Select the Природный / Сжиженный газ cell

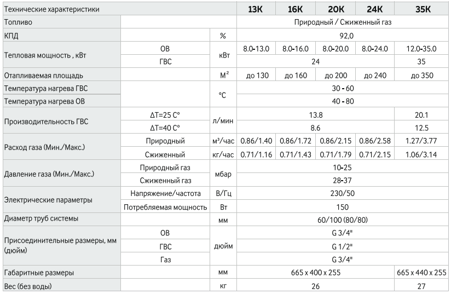click(342, 22)
